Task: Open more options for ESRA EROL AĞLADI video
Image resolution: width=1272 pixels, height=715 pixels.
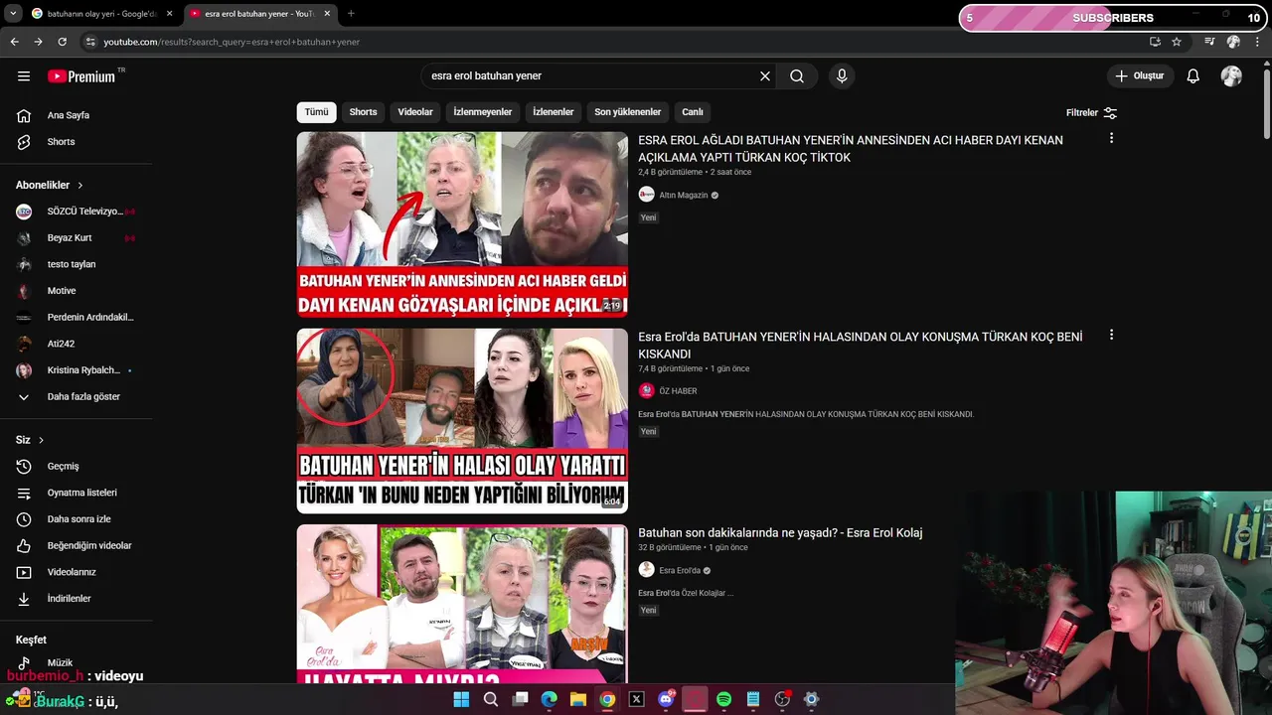Action: click(x=1111, y=139)
